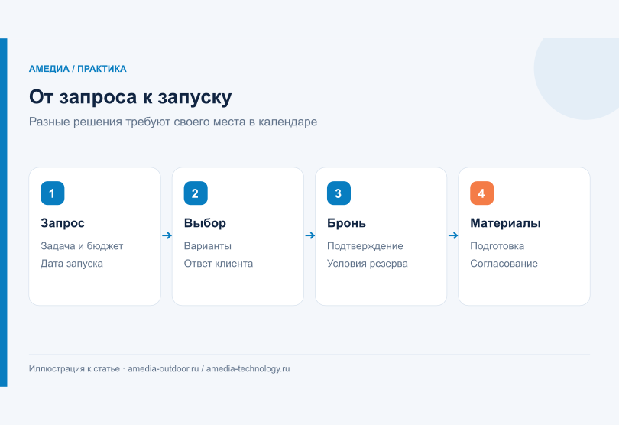Click the footer text Иллюстрация к статье

point(74,369)
